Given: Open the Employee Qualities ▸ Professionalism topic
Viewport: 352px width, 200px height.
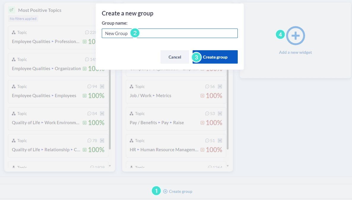Looking at the screenshot, I should (46, 42).
